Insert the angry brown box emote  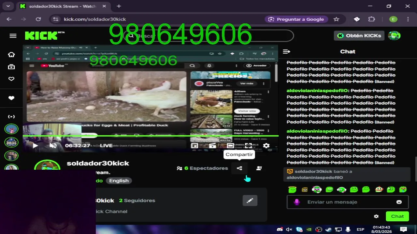click(x=305, y=189)
